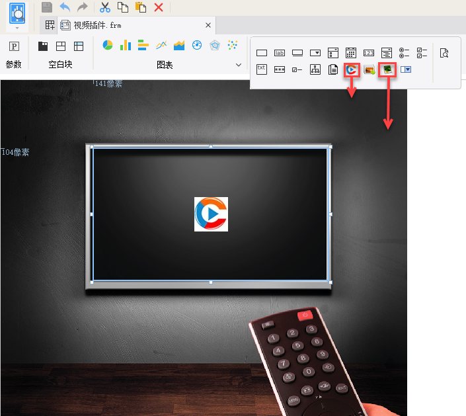Insert a gauge meter chart
This screenshot has width=466, height=416.
click(x=197, y=45)
